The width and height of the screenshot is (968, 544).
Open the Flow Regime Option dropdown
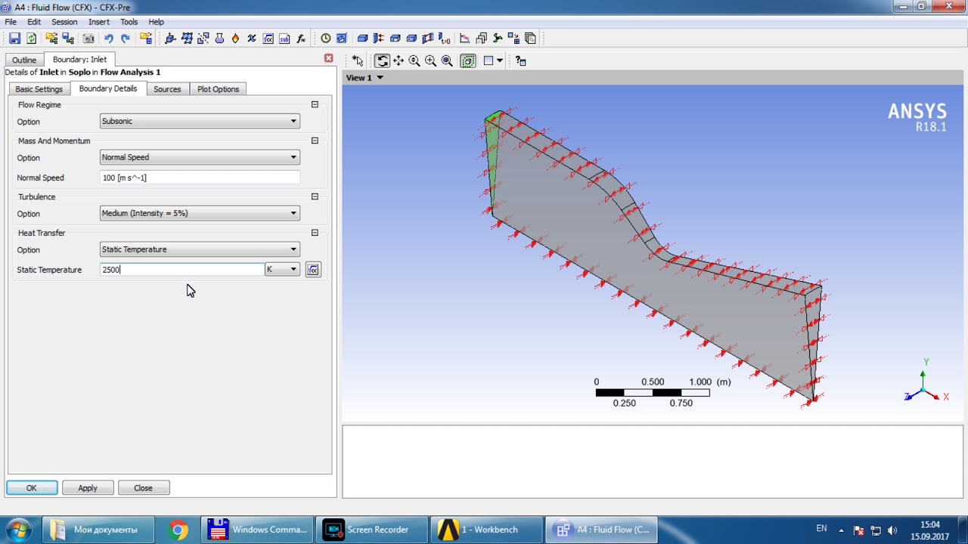[200, 121]
